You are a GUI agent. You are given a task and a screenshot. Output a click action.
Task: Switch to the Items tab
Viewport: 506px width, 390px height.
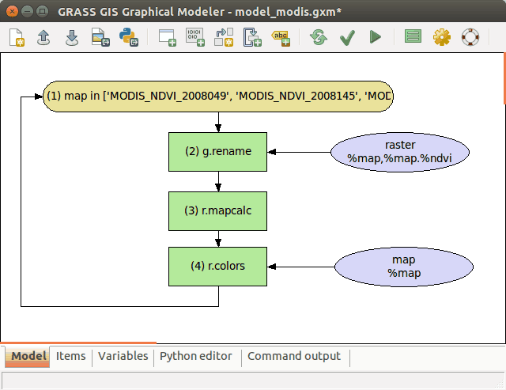point(70,357)
